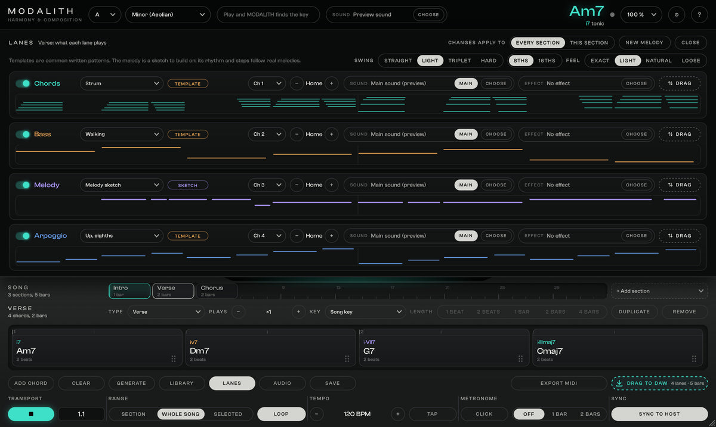Screen dimensions: 716x427
Task: Open the root note A dropdown
Action: (105, 14)
